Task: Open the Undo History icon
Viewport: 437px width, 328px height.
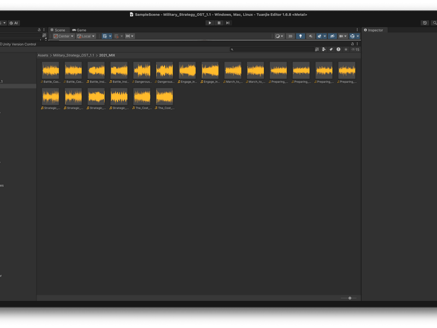Action: 425,23
